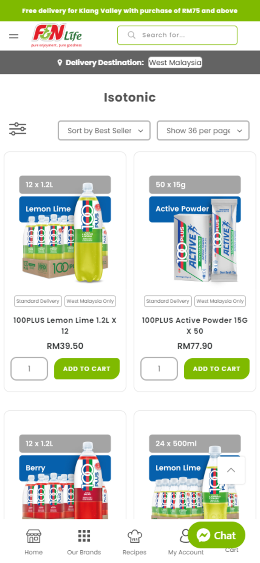
Task: Expand Sort by Best Seller dropdown
Action: pos(104,131)
